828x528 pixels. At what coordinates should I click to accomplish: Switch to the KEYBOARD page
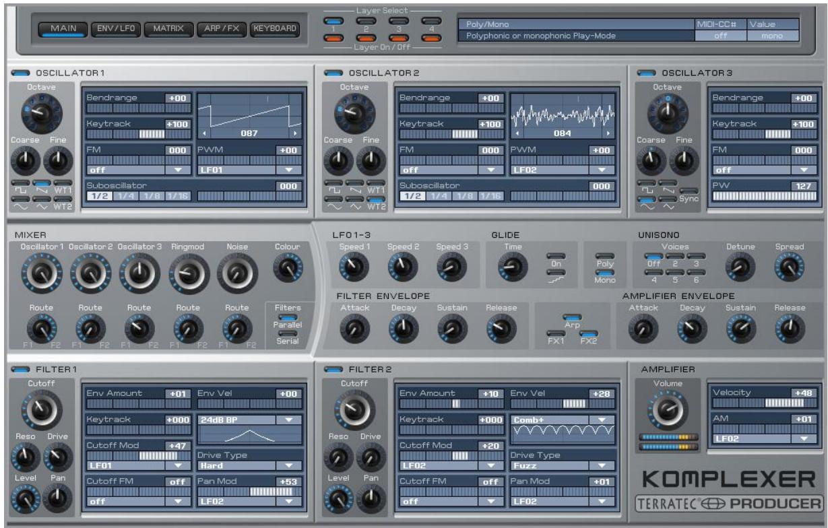pos(274,29)
